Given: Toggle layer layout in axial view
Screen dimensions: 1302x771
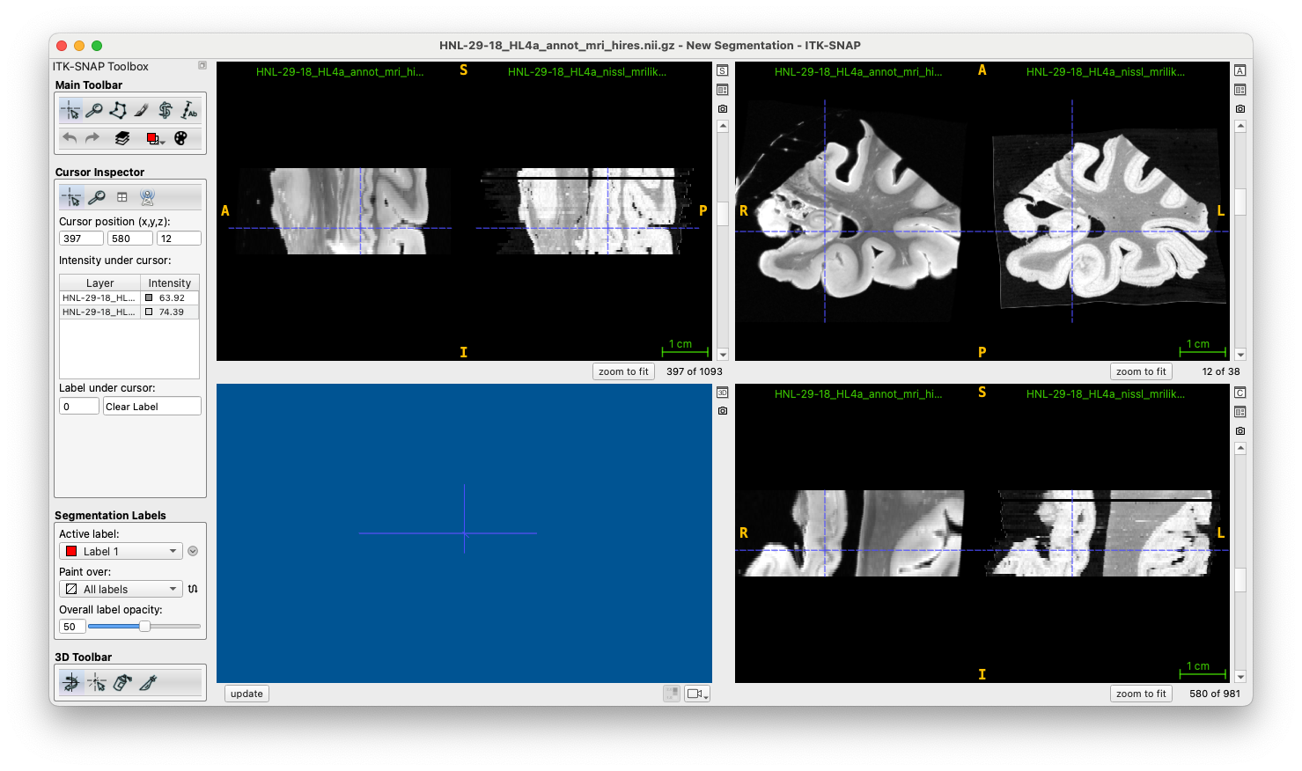Looking at the screenshot, I should [x=1240, y=90].
